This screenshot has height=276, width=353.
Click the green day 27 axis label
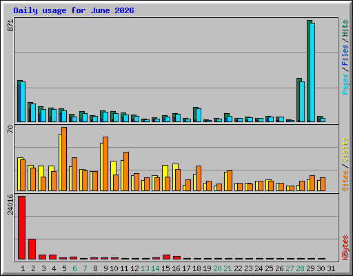click(x=290, y=268)
